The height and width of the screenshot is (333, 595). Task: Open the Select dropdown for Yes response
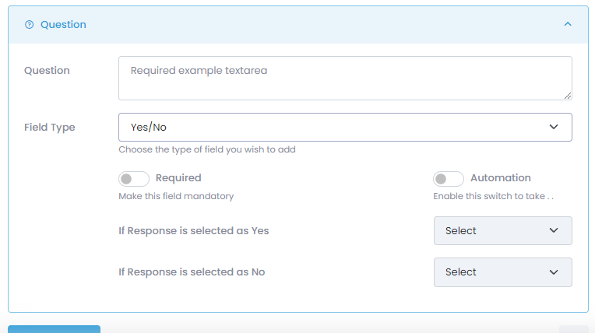tap(502, 231)
